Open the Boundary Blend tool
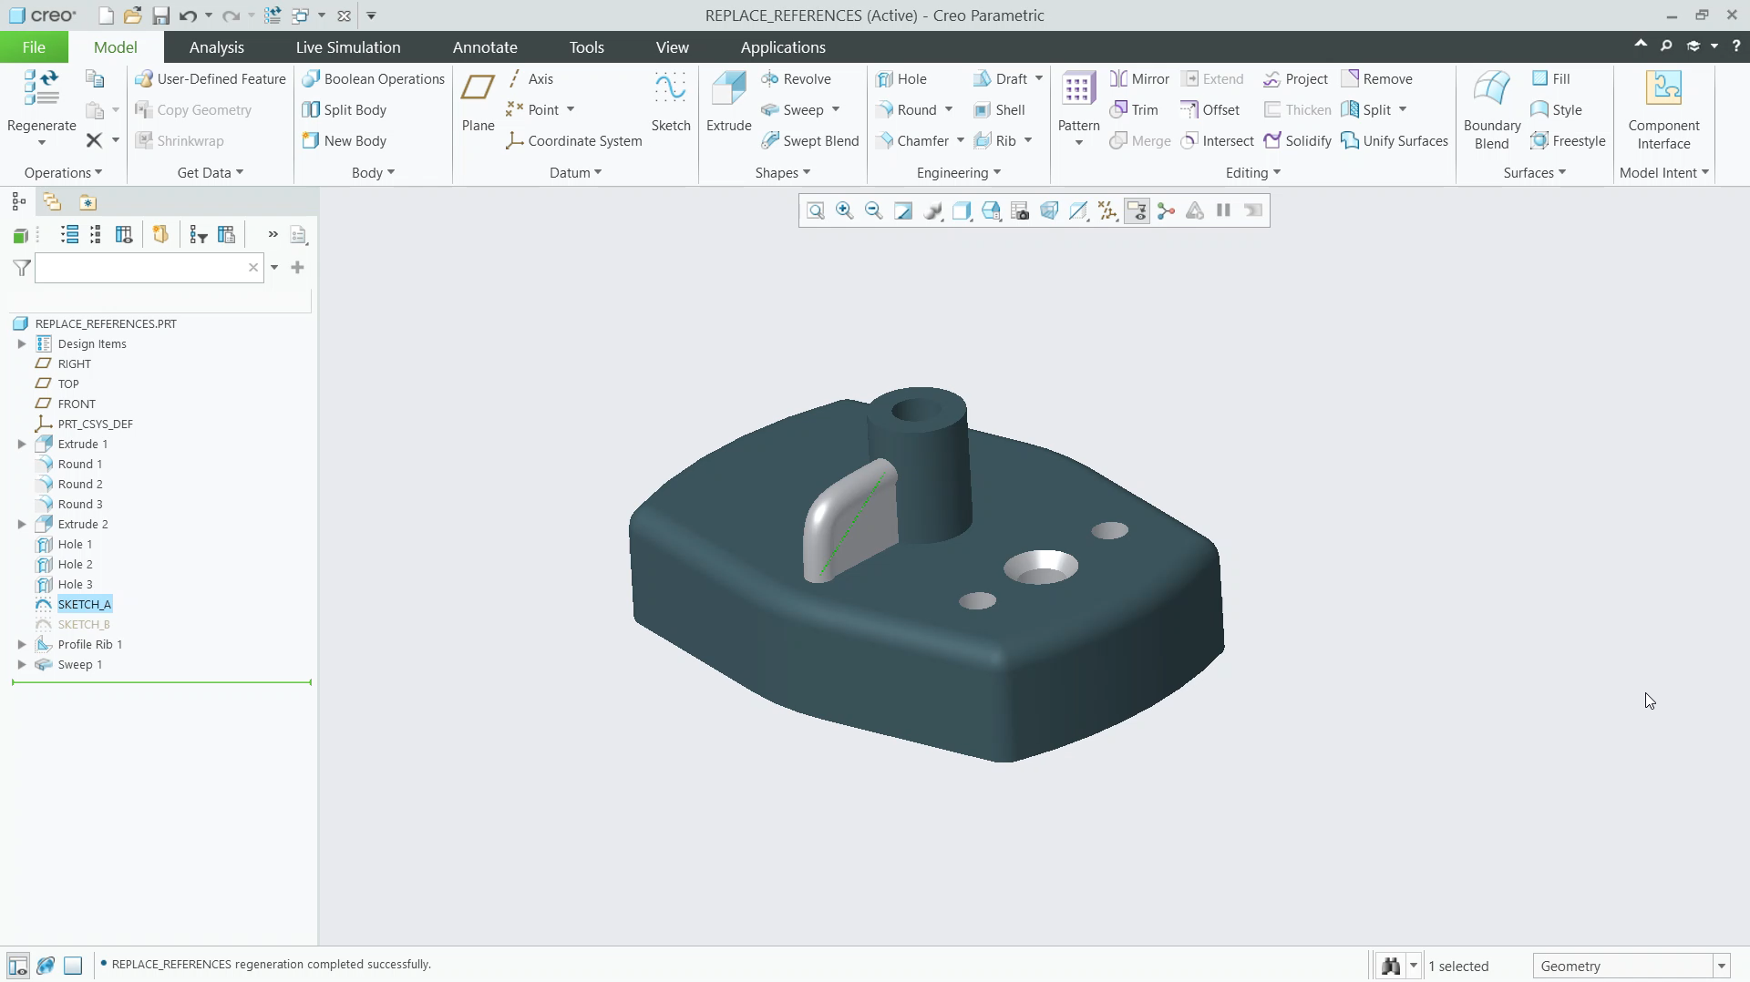Image resolution: width=1750 pixels, height=982 pixels. tap(1491, 110)
